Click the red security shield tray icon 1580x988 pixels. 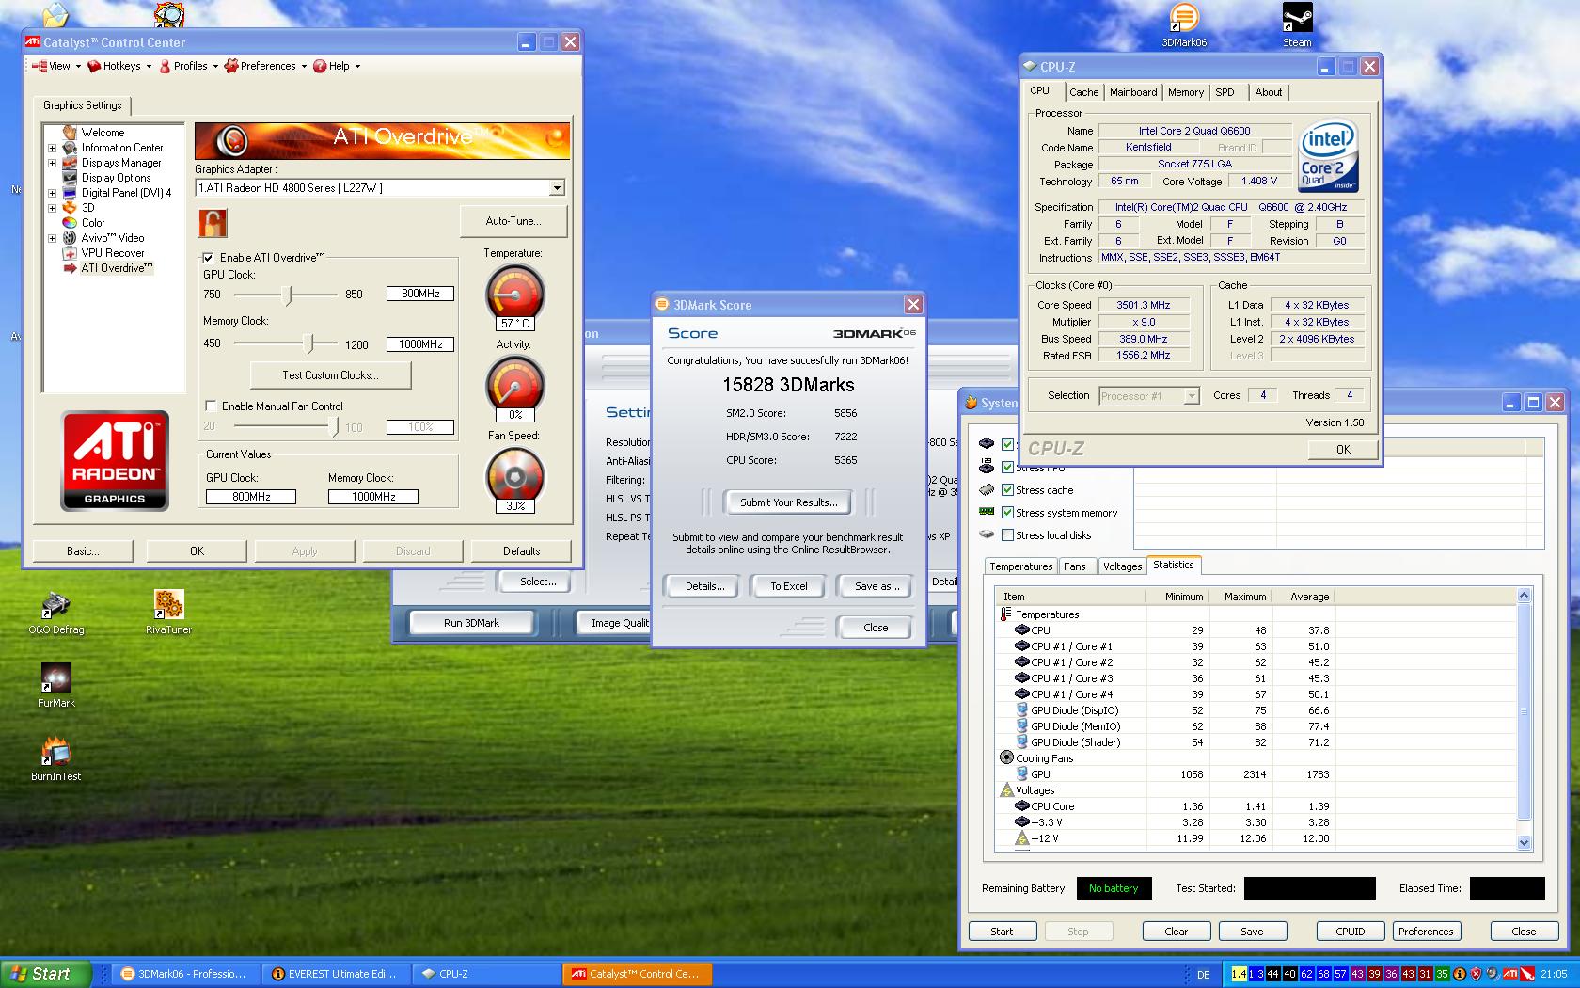pos(1477,974)
